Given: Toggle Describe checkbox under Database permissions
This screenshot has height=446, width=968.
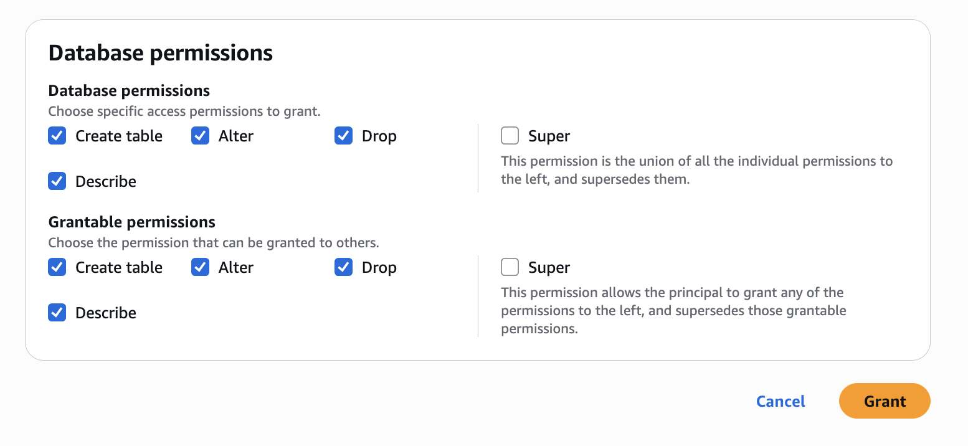Looking at the screenshot, I should point(57,181).
